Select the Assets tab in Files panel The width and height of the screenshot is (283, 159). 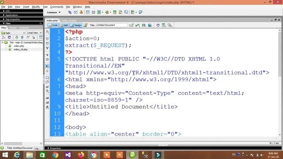(13, 28)
